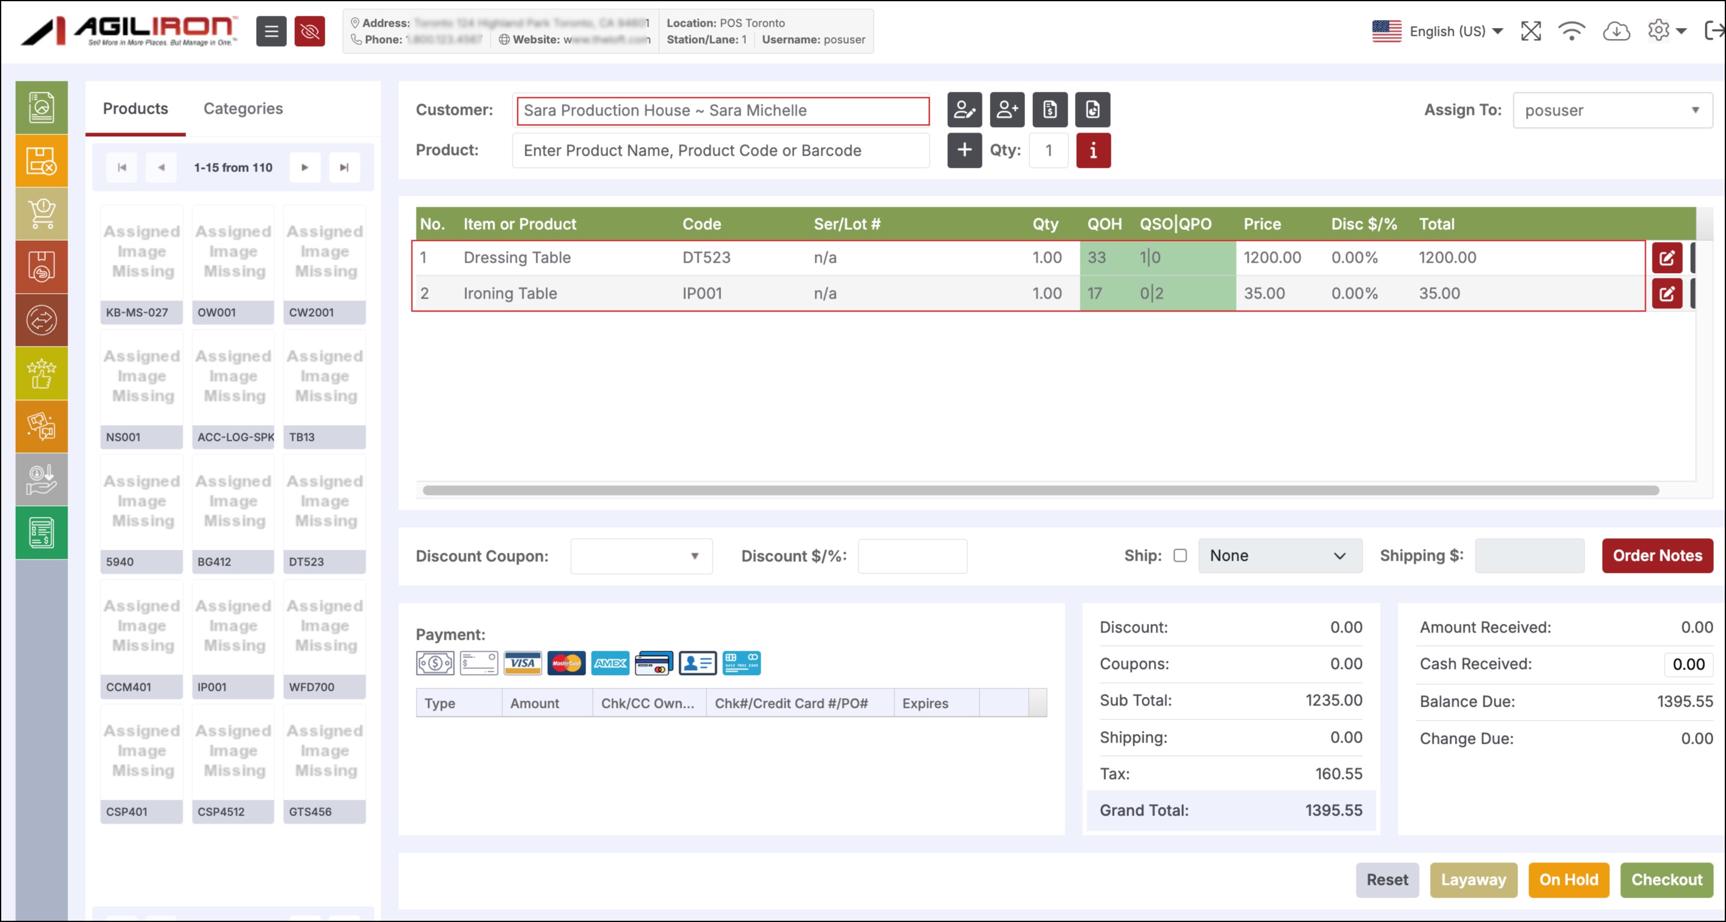The width and height of the screenshot is (1726, 922).
Task: Click the Customer name field
Action: click(x=722, y=111)
